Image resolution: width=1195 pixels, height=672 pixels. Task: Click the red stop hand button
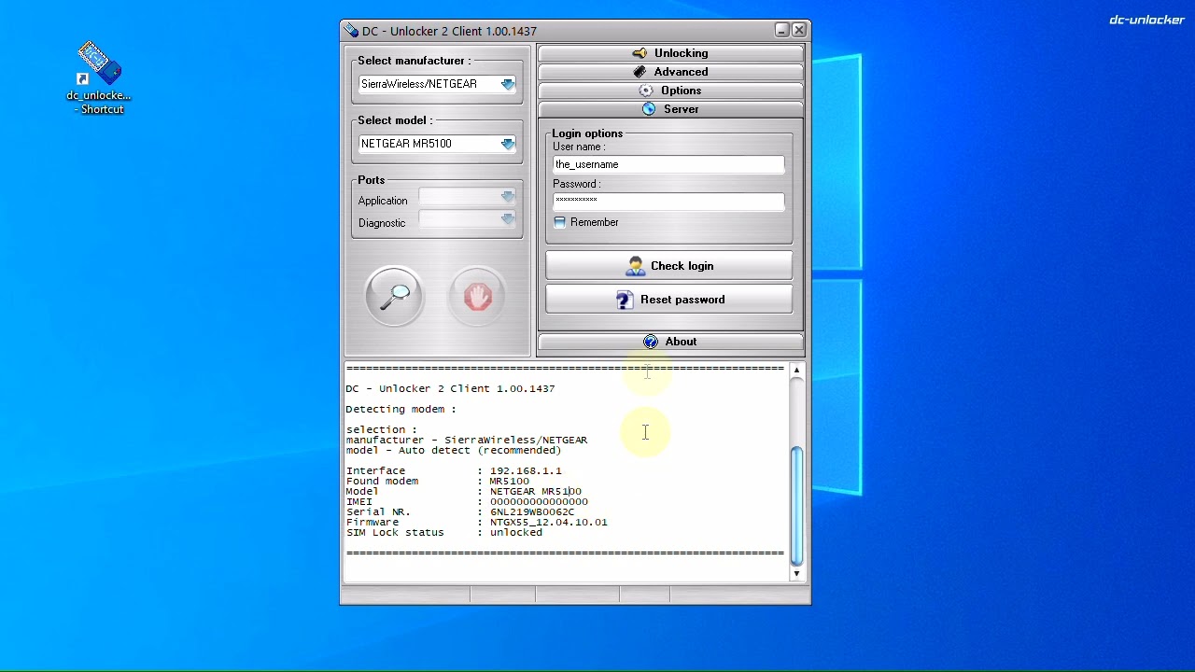click(x=477, y=296)
